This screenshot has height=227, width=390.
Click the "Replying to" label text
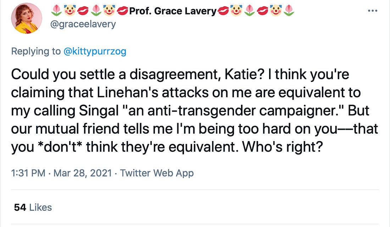(36, 51)
